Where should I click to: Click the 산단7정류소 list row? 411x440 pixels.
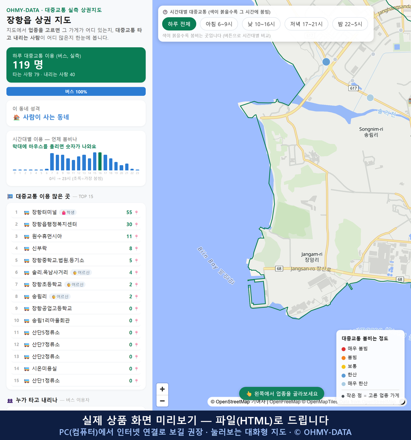[76, 345]
